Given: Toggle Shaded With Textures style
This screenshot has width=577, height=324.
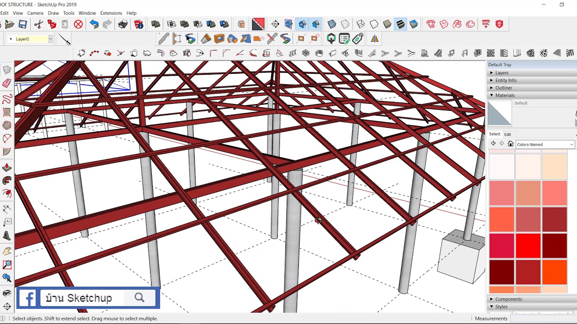Looking at the screenshot, I should tap(400, 24).
